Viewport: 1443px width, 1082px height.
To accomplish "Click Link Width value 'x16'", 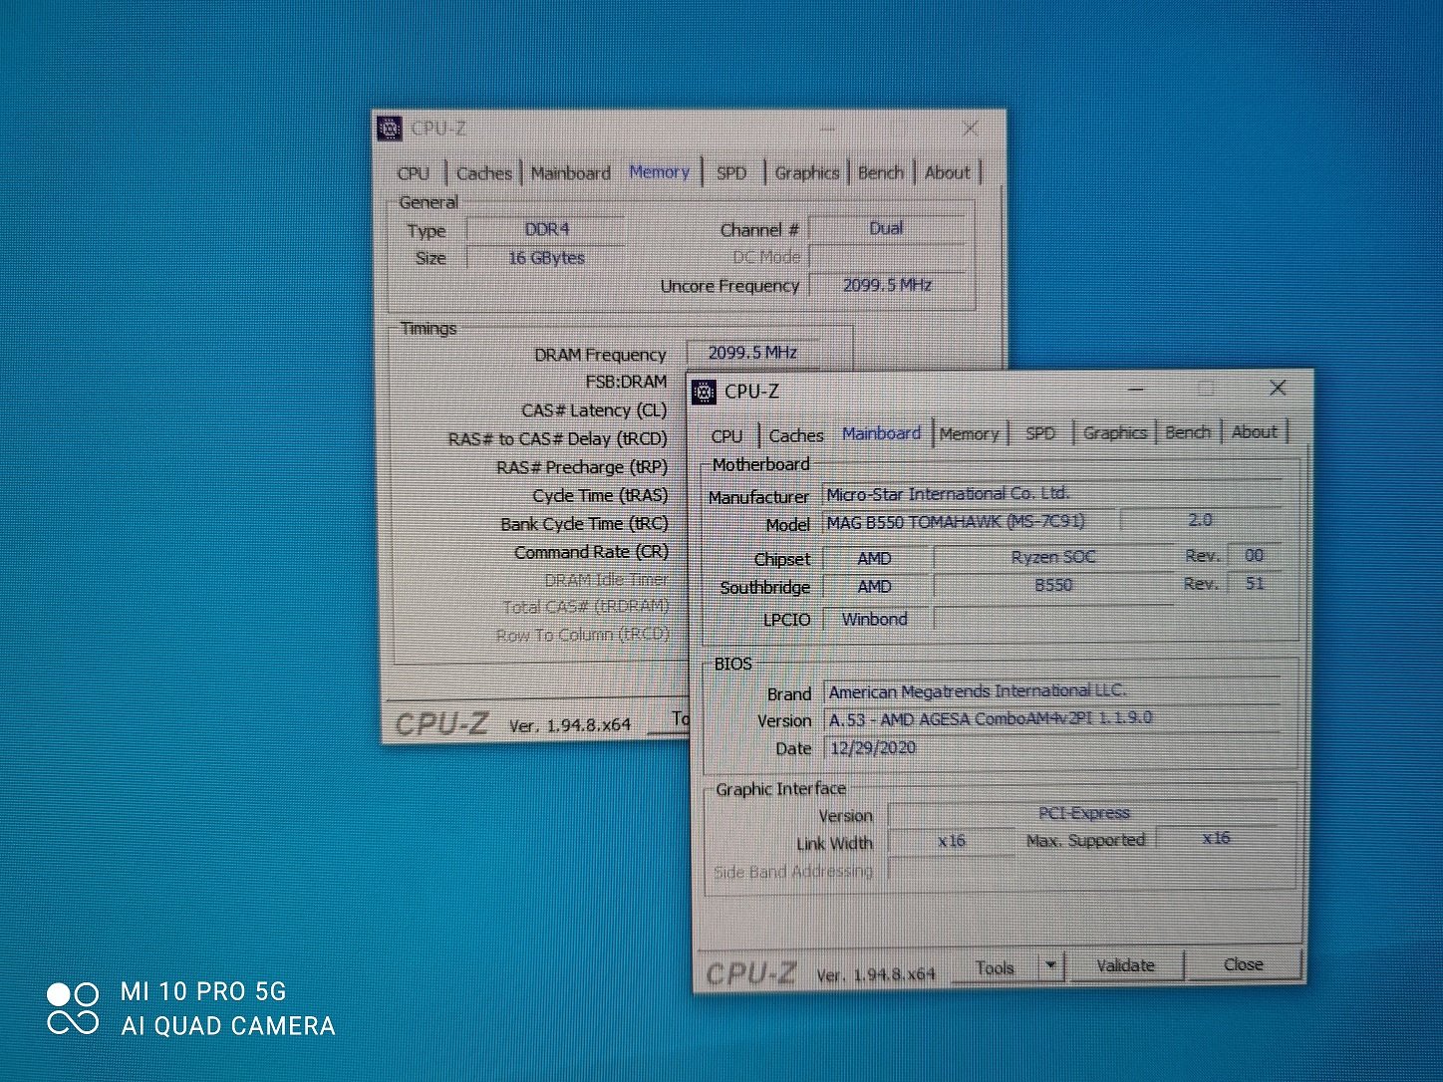I will pos(951,841).
